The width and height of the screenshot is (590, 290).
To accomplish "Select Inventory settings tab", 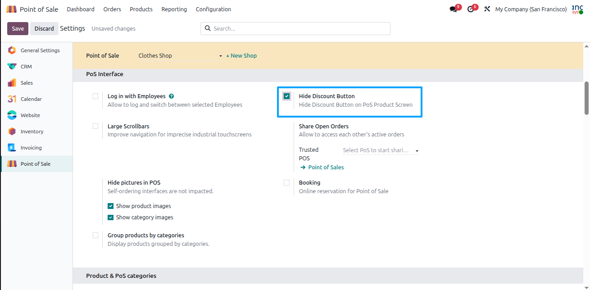I will [36, 131].
